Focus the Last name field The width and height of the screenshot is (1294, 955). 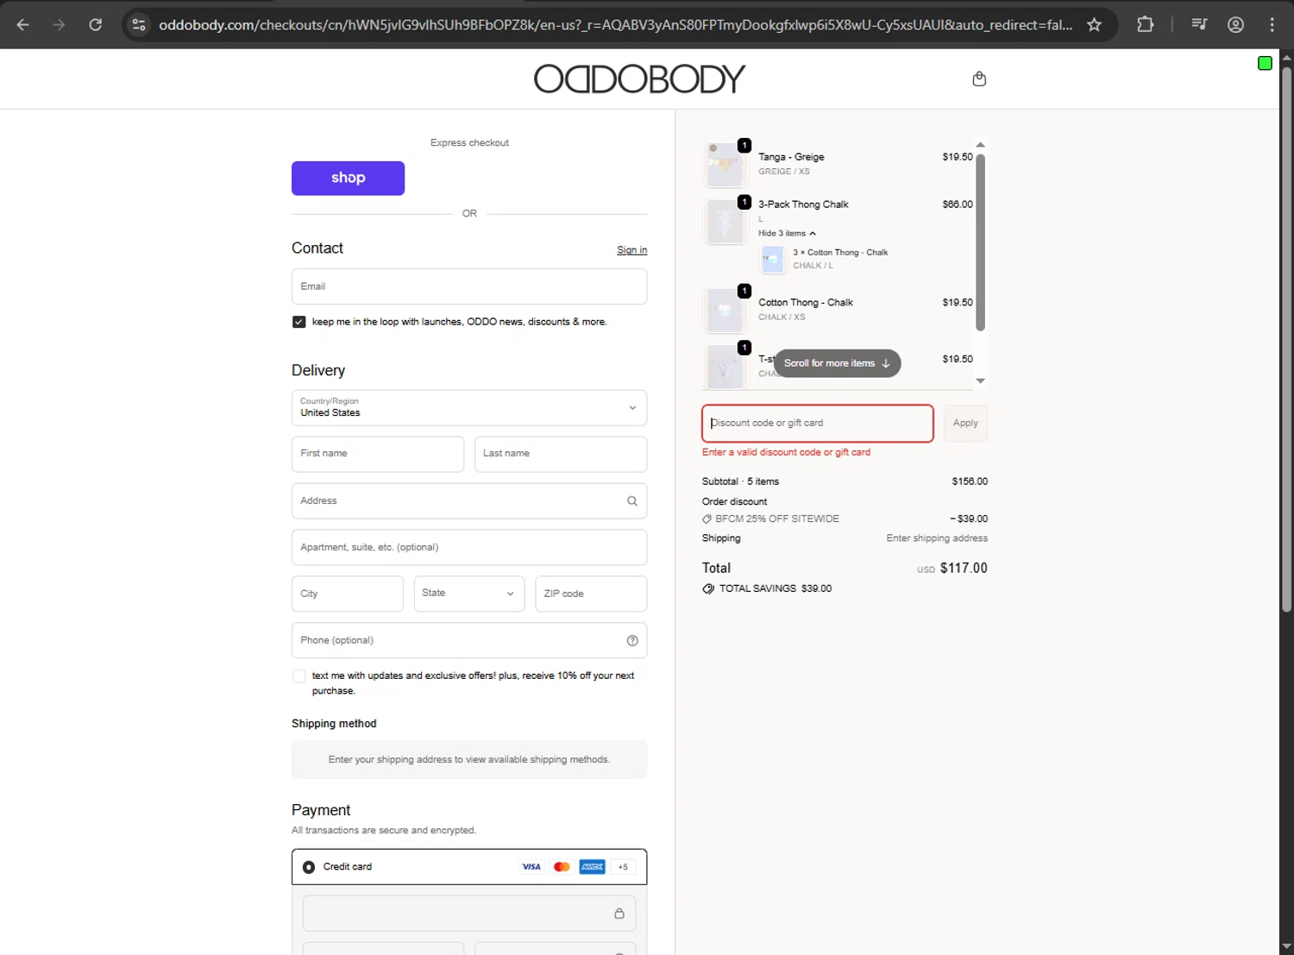click(561, 454)
